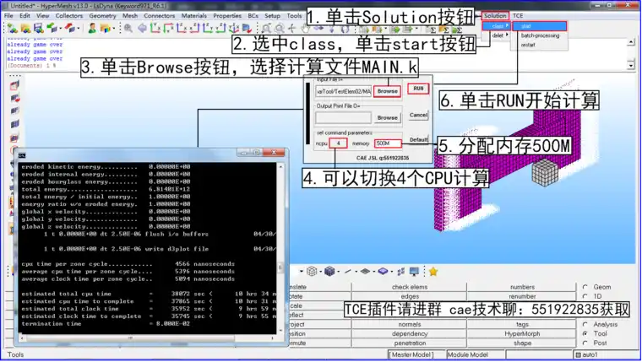Click the user profile person icon
Viewport: 642px width, 362px height.
point(92,28)
